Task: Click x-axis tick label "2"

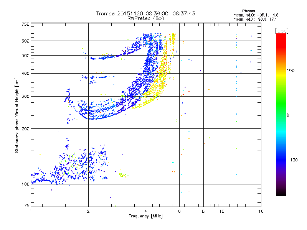Action: pyautogui.click(x=88, y=211)
